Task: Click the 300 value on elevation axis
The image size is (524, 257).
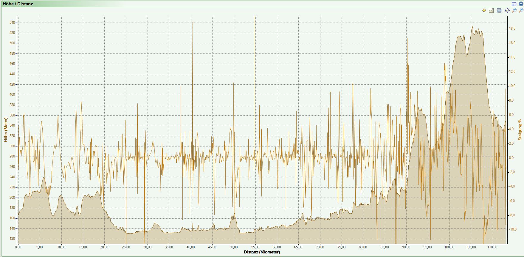Action: [12, 146]
